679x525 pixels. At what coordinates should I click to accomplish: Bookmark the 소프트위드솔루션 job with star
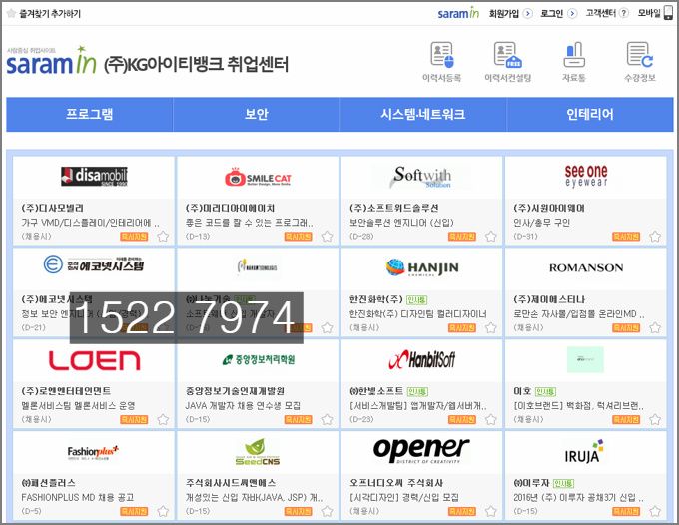pyautogui.click(x=490, y=237)
